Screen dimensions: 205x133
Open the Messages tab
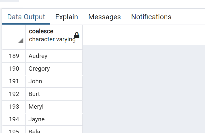105,17
